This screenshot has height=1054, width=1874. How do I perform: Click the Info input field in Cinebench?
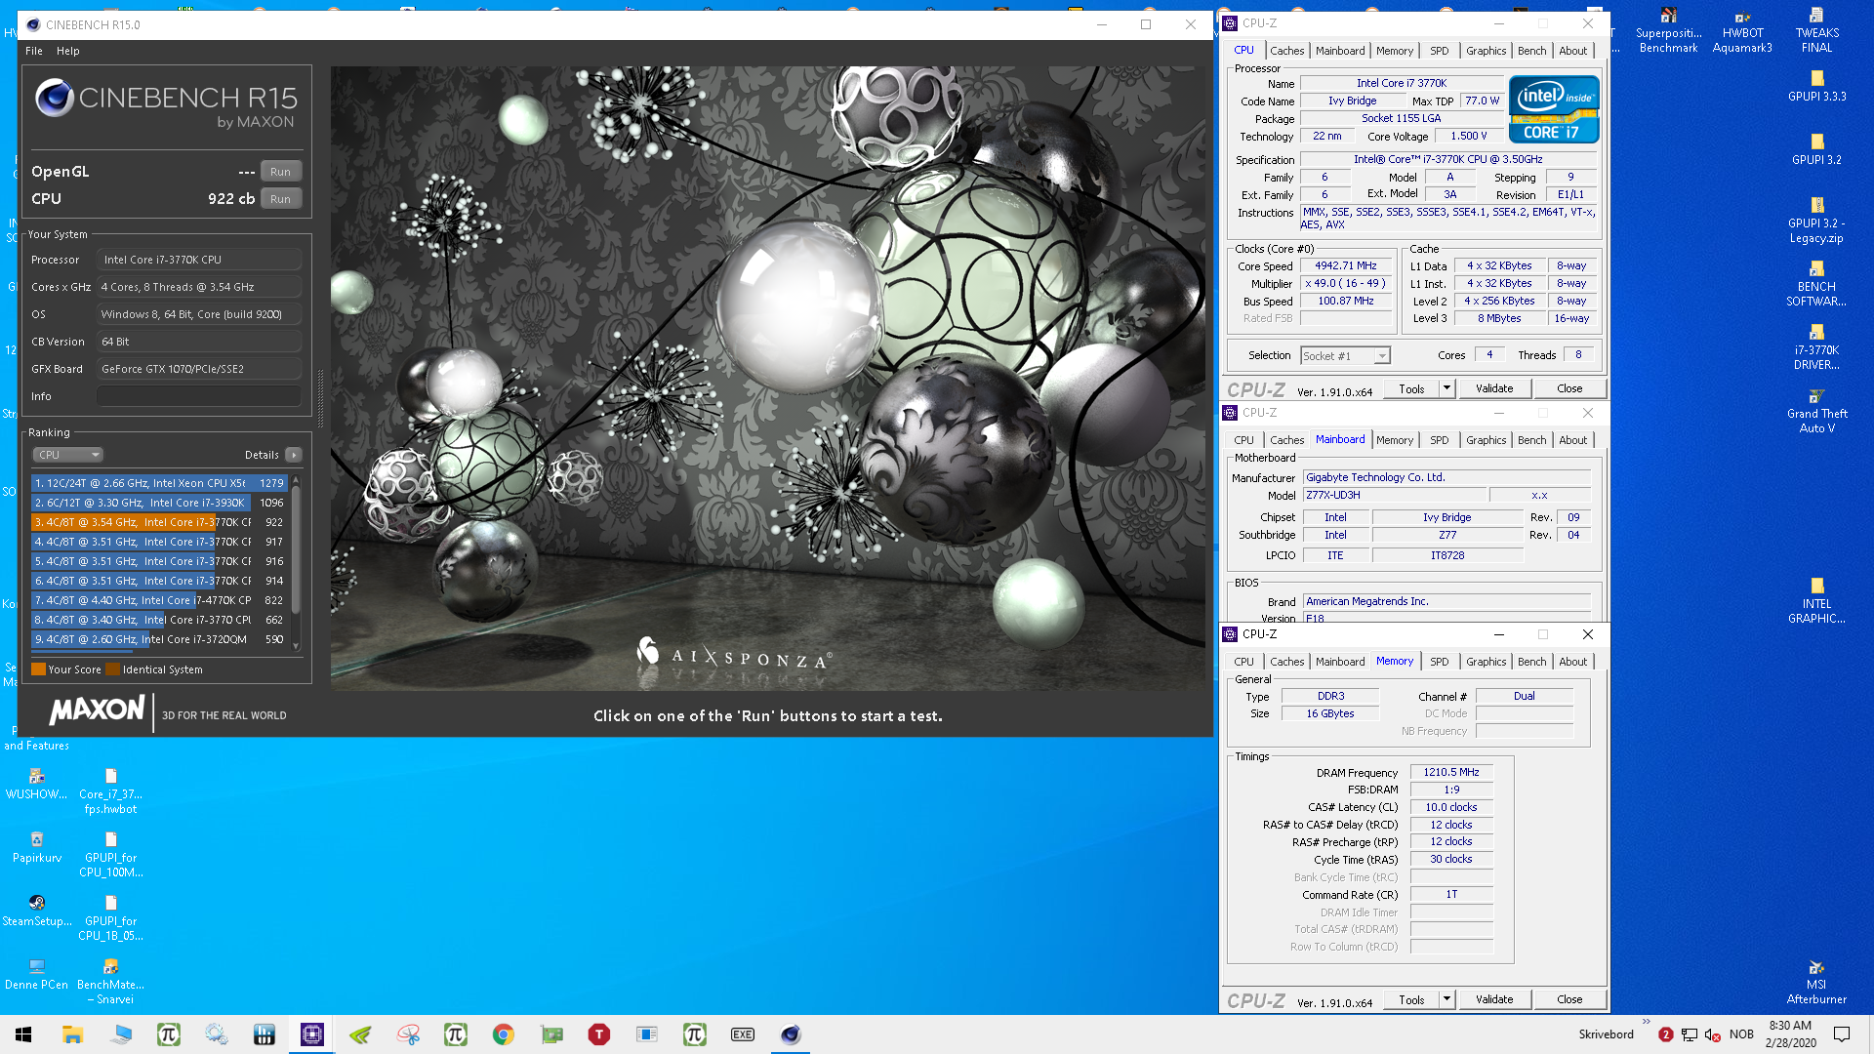click(x=198, y=396)
